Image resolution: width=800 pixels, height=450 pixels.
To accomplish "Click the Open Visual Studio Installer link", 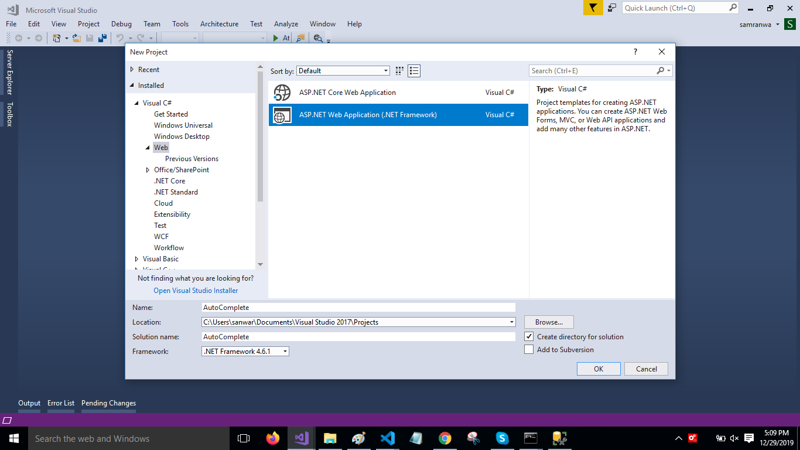I will [x=196, y=291].
